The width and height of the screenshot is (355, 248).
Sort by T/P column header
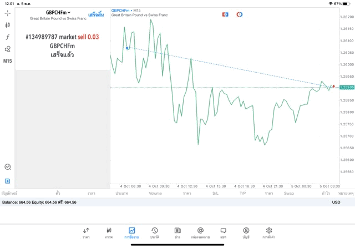coord(243,193)
